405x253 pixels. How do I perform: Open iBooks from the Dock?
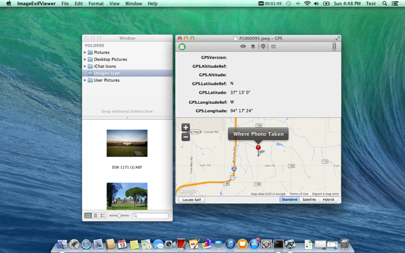tap(242, 244)
